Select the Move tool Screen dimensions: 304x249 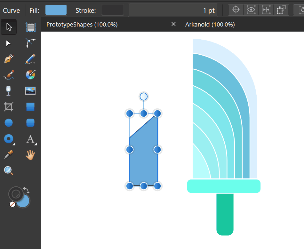[x=9, y=27]
